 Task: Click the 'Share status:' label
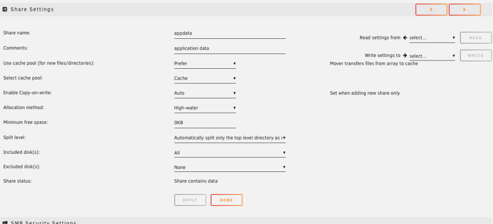[18, 181]
